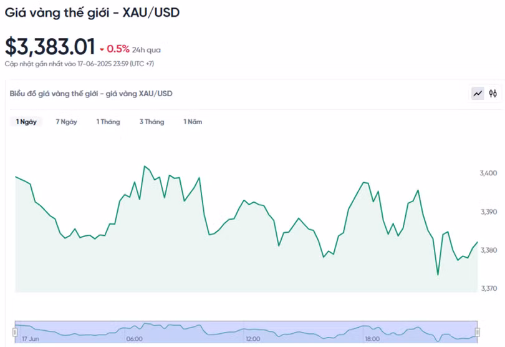Click the Biểu đồ giá vàng chart title

point(91,94)
